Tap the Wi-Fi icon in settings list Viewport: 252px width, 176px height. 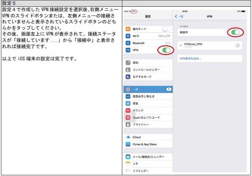(x=128, y=36)
